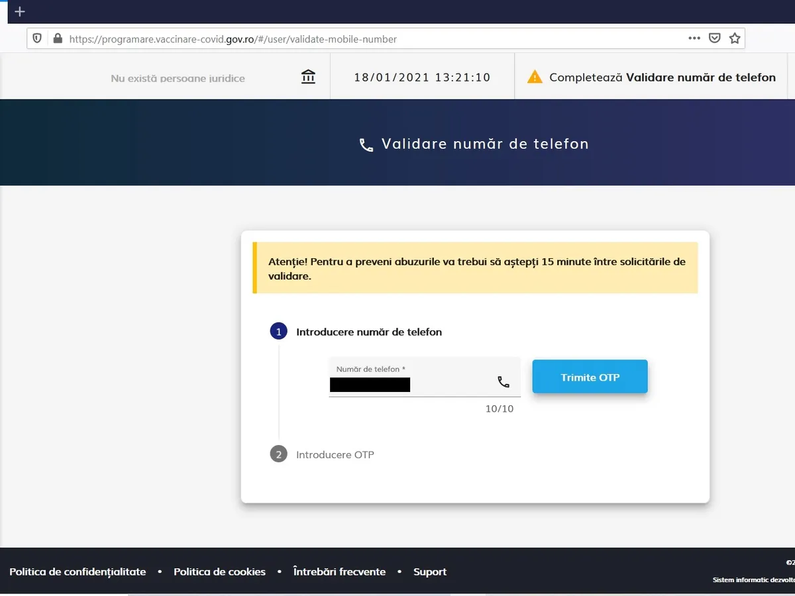
Task: Open a new browser tab with plus button
Action: tap(20, 12)
